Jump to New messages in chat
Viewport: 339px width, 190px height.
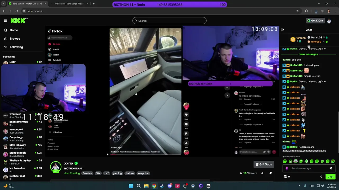309,54
